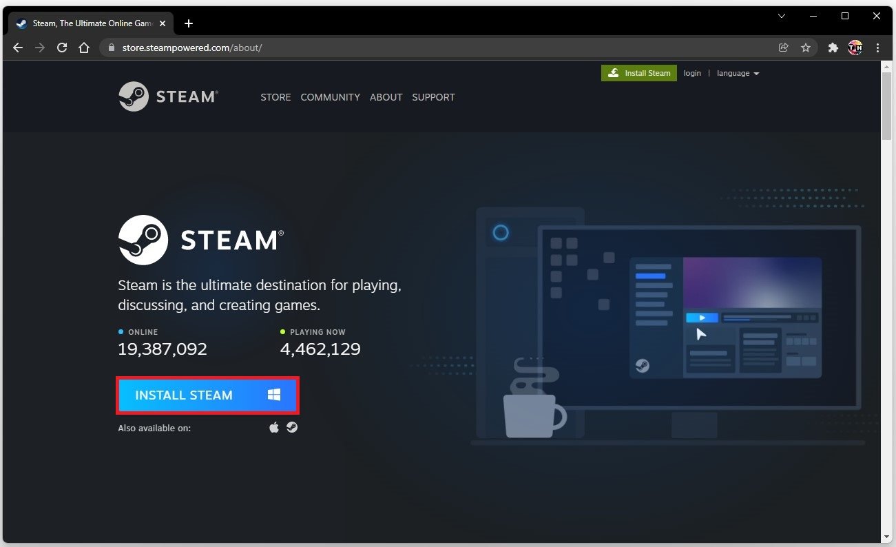Click the browser back arrow

click(x=18, y=48)
